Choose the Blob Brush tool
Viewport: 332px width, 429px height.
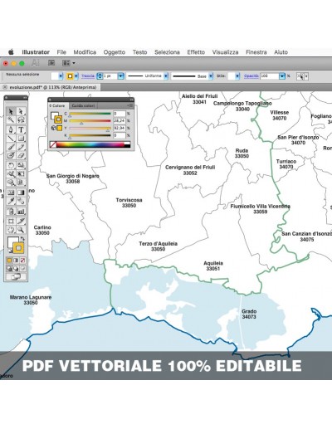pyautogui.click(x=11, y=155)
